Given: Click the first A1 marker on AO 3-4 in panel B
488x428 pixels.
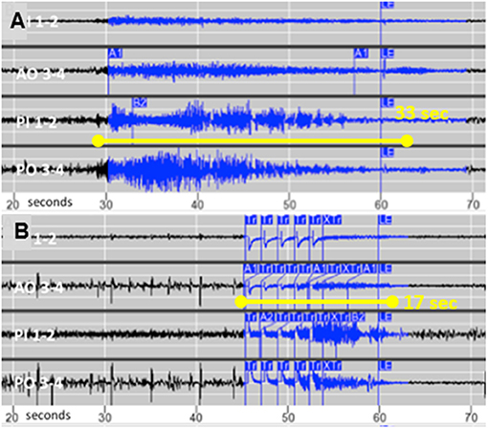Looking at the screenshot, I should tap(250, 268).
